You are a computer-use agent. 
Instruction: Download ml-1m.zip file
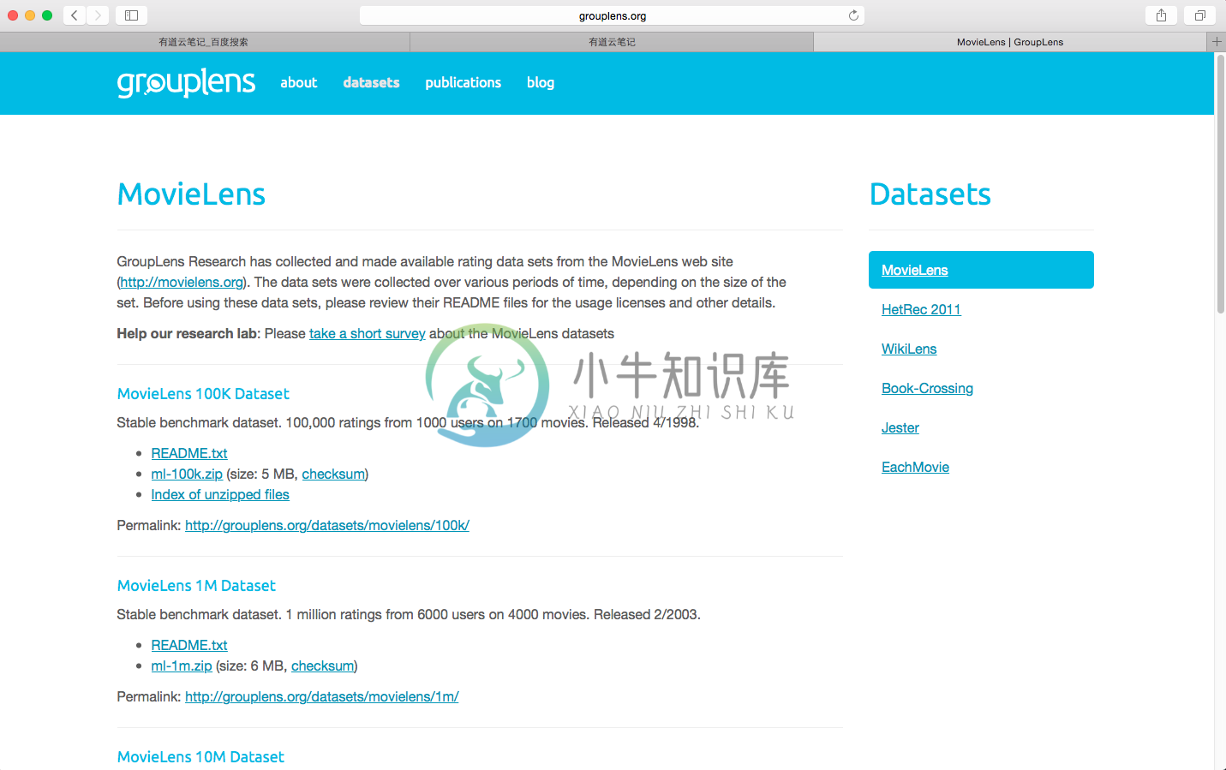click(x=182, y=666)
